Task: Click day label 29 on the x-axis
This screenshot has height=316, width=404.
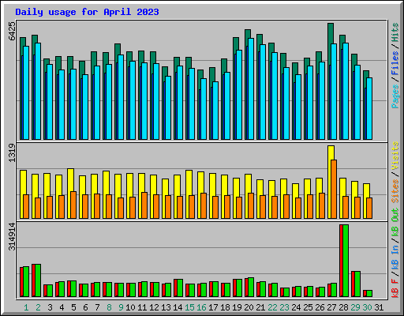Action: (355, 307)
